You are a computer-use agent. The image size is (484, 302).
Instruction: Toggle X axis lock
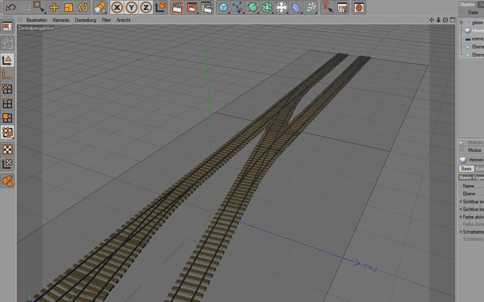click(x=117, y=7)
